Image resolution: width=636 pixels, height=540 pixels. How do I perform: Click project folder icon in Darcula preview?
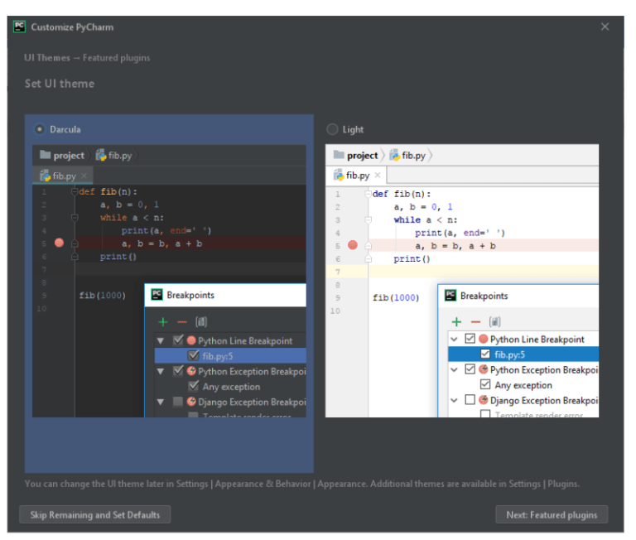tap(45, 155)
